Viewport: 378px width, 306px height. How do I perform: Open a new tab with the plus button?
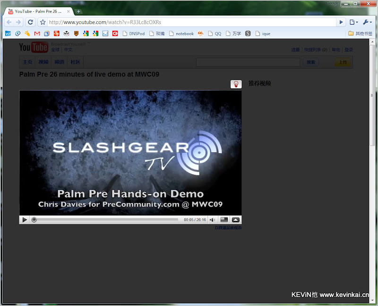78,11
